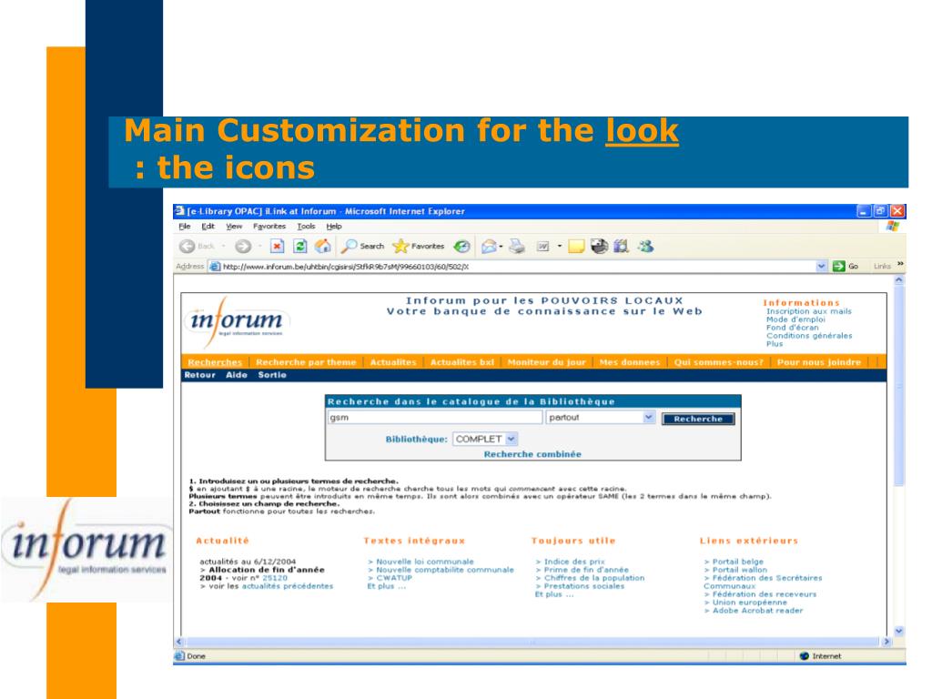Open the 'Fond d'écran' link
The height and width of the screenshot is (699, 932).
tap(793, 328)
